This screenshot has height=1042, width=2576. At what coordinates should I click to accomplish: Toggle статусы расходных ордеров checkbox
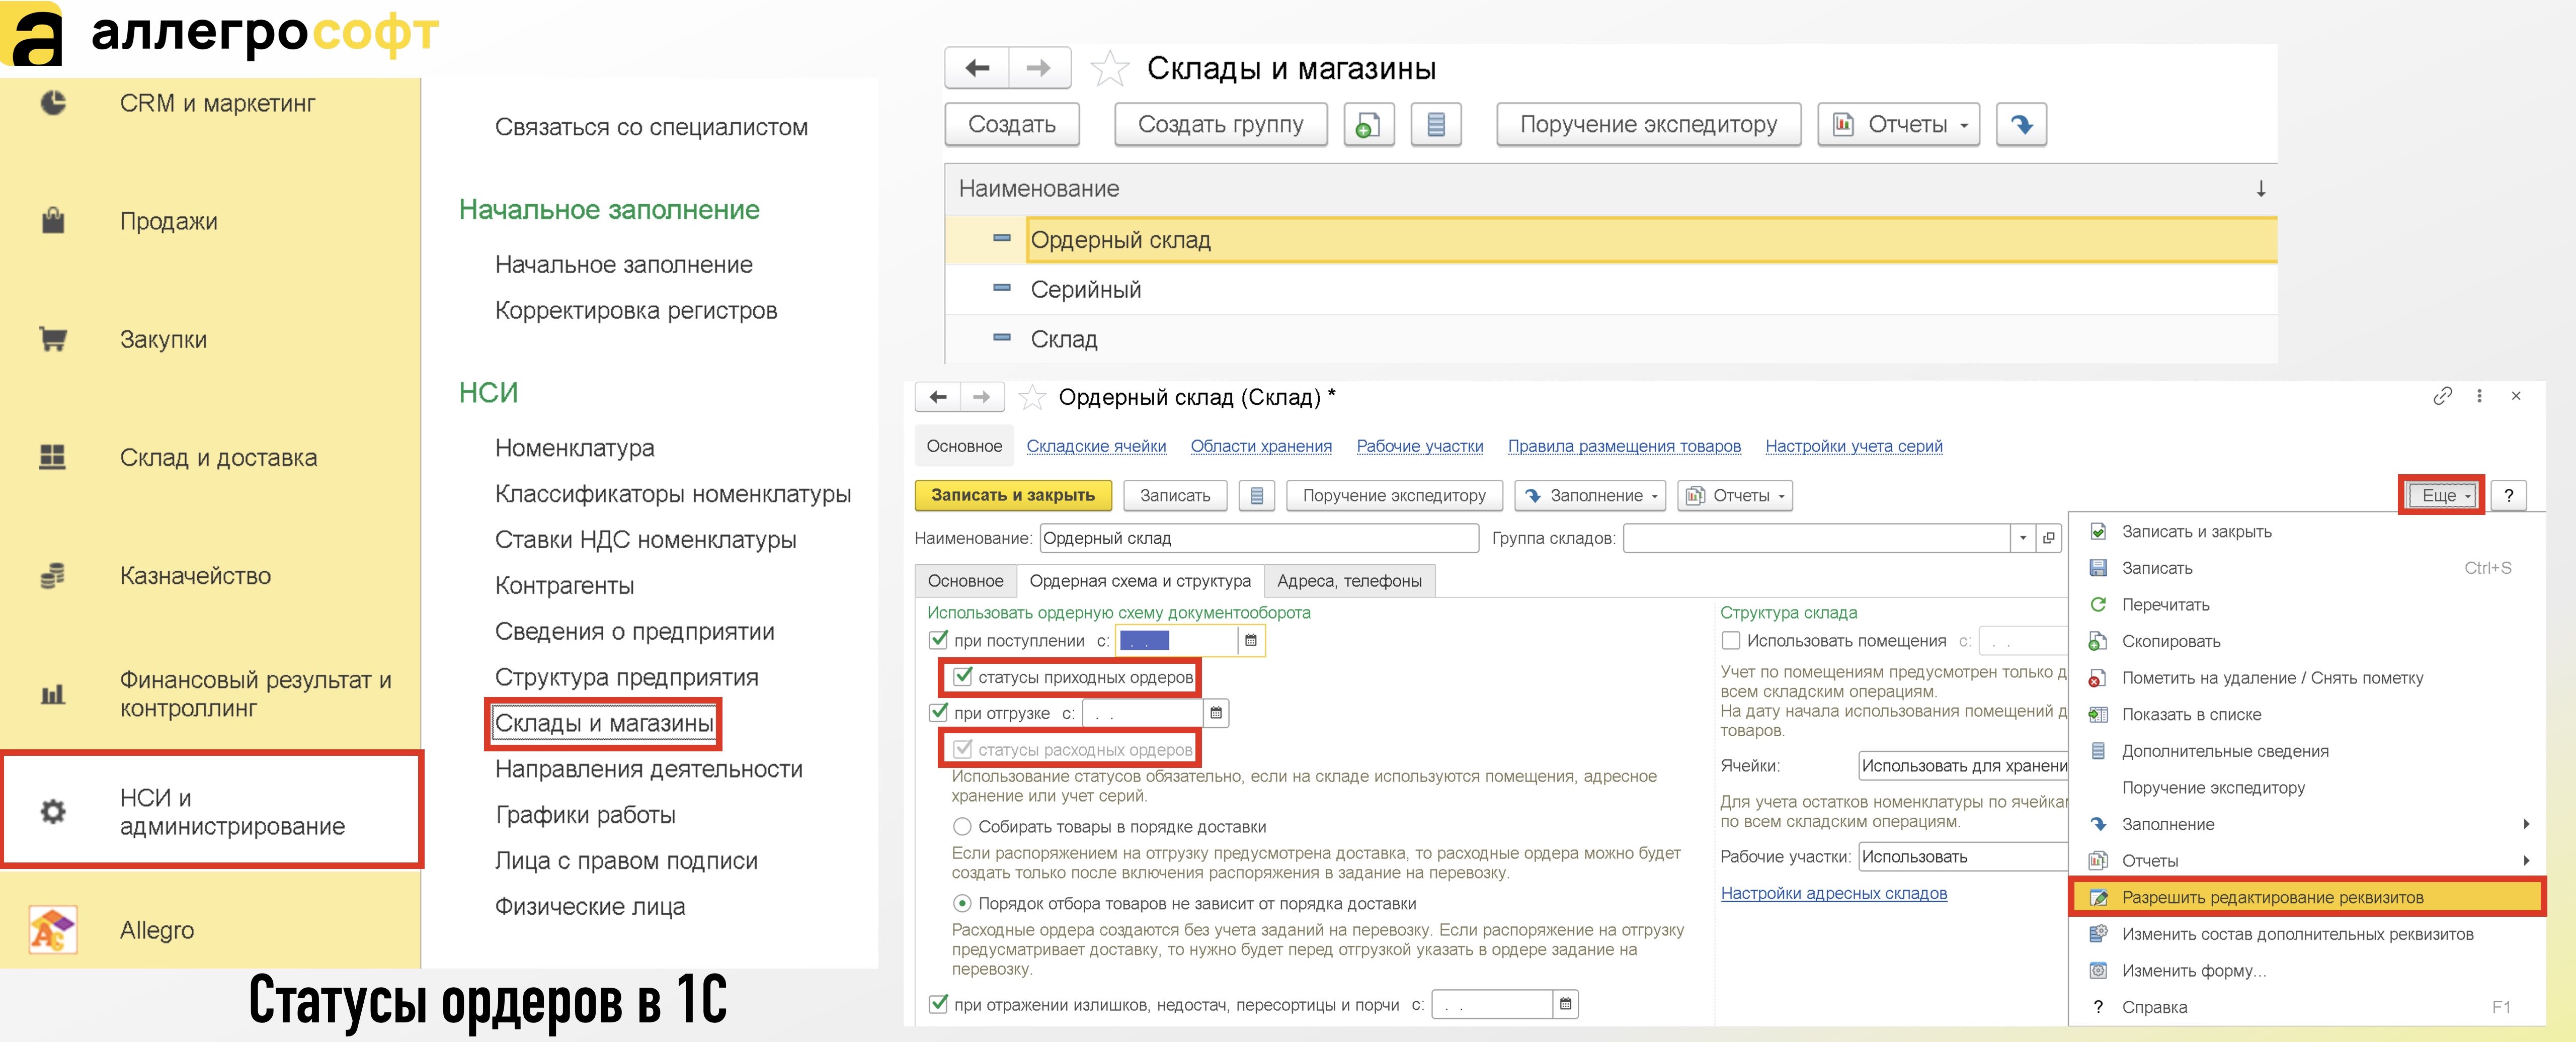pos(962,748)
